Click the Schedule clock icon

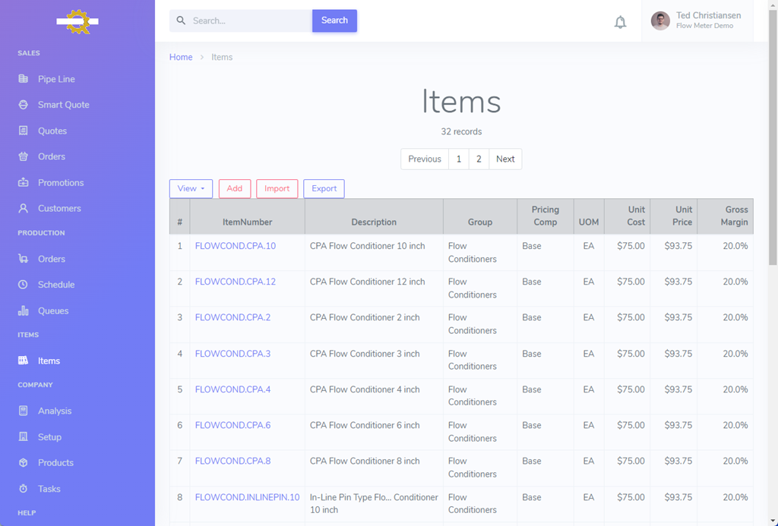click(24, 285)
